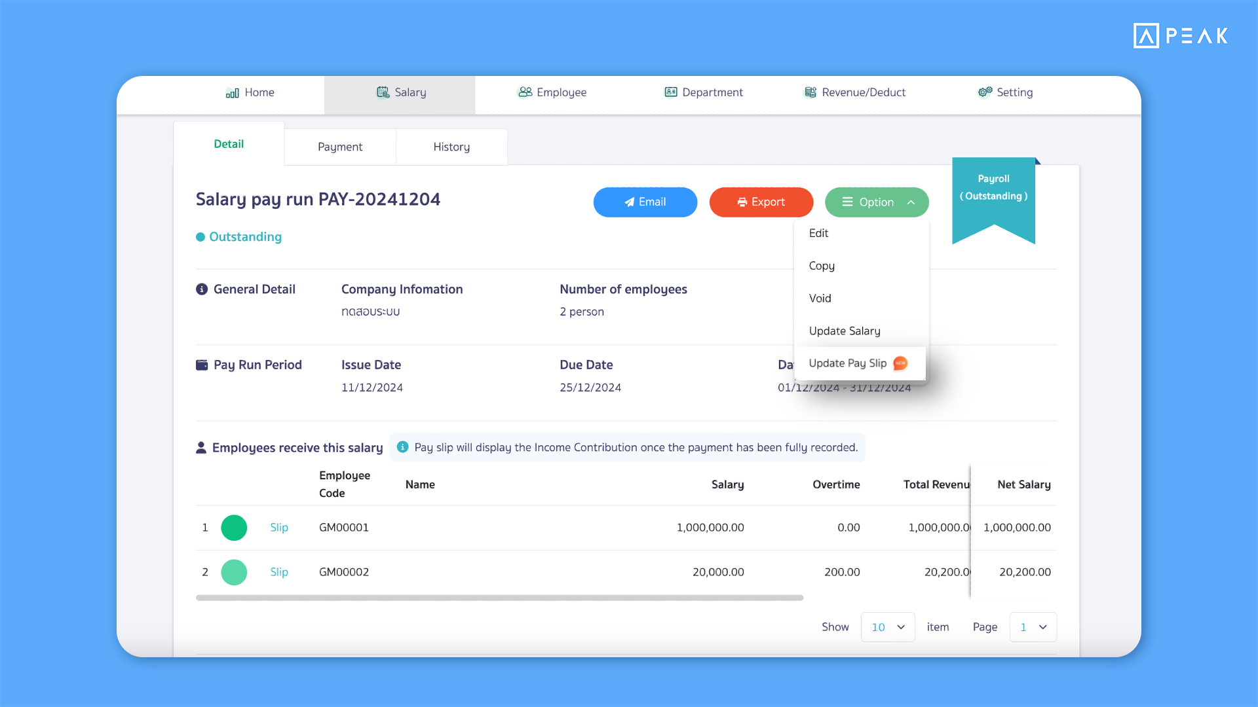Switch to the History tab

tap(451, 147)
